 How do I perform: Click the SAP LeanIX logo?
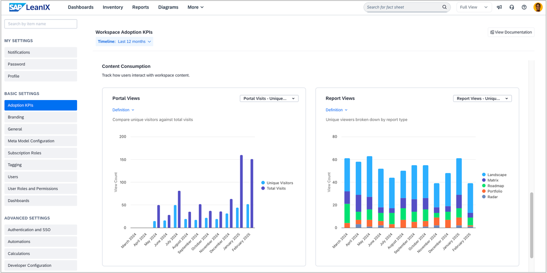click(x=29, y=7)
